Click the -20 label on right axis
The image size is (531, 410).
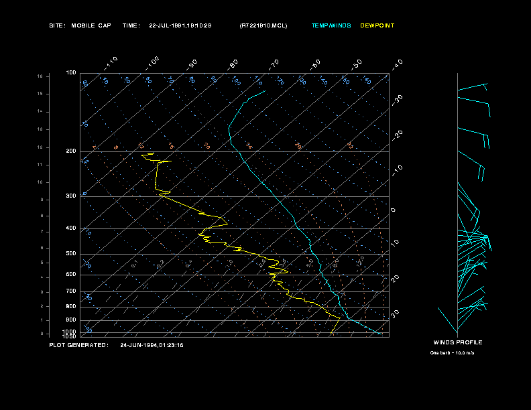point(397,135)
